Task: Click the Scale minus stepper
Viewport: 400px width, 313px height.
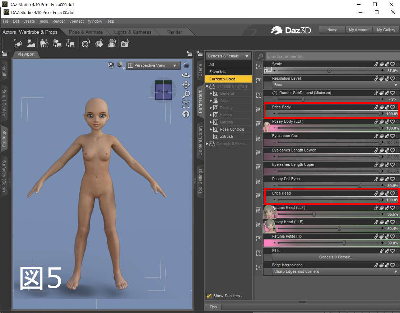Action: [x=274, y=70]
